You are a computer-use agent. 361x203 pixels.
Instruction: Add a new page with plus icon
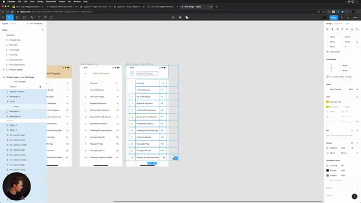(x=43, y=30)
